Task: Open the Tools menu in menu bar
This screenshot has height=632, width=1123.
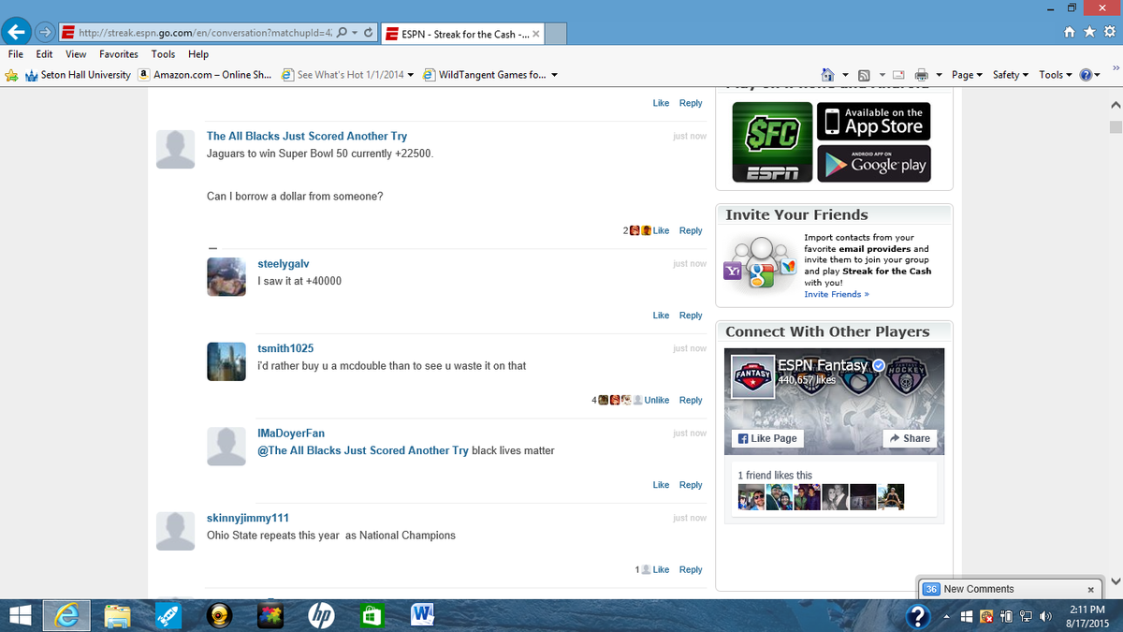Action: tap(163, 54)
